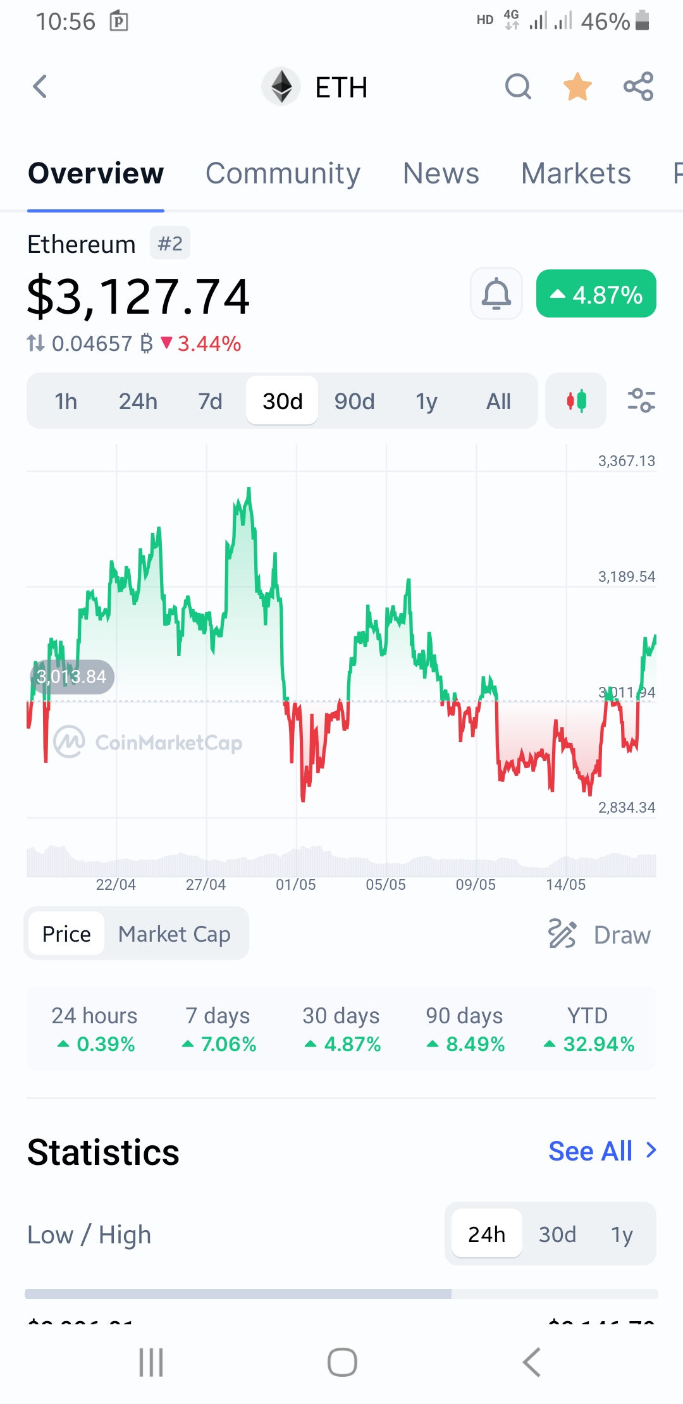683x1404 pixels.
Task: Open the Markets tab
Action: [x=576, y=173]
